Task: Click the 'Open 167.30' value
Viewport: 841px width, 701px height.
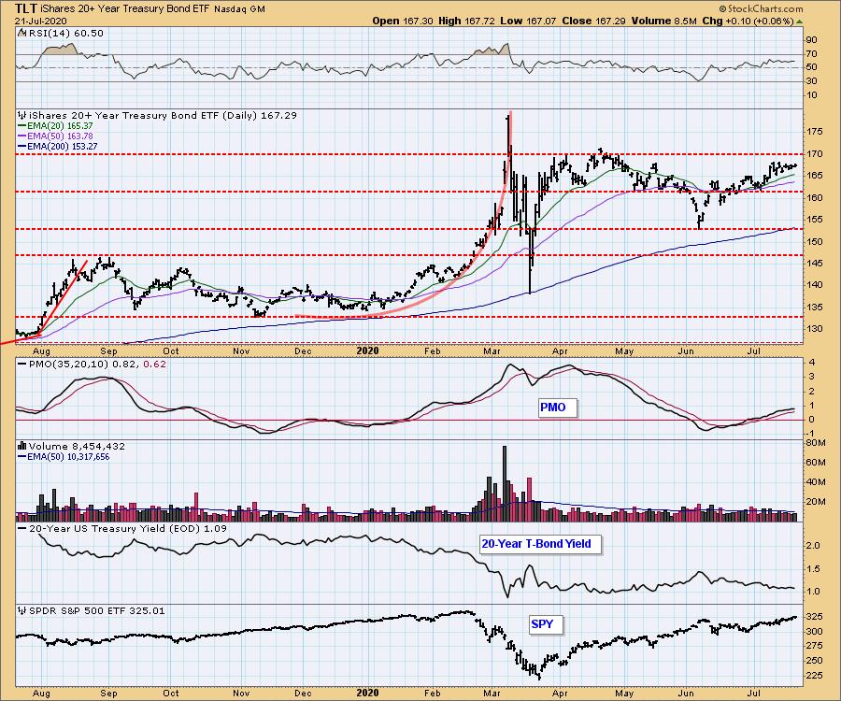Action: [403, 21]
